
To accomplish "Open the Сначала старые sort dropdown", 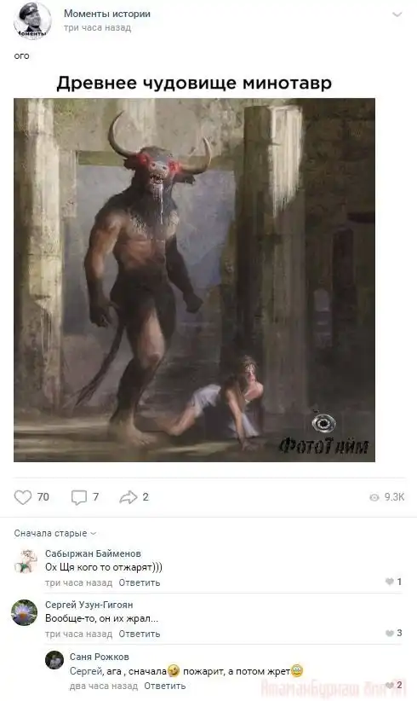I will pyautogui.click(x=54, y=533).
